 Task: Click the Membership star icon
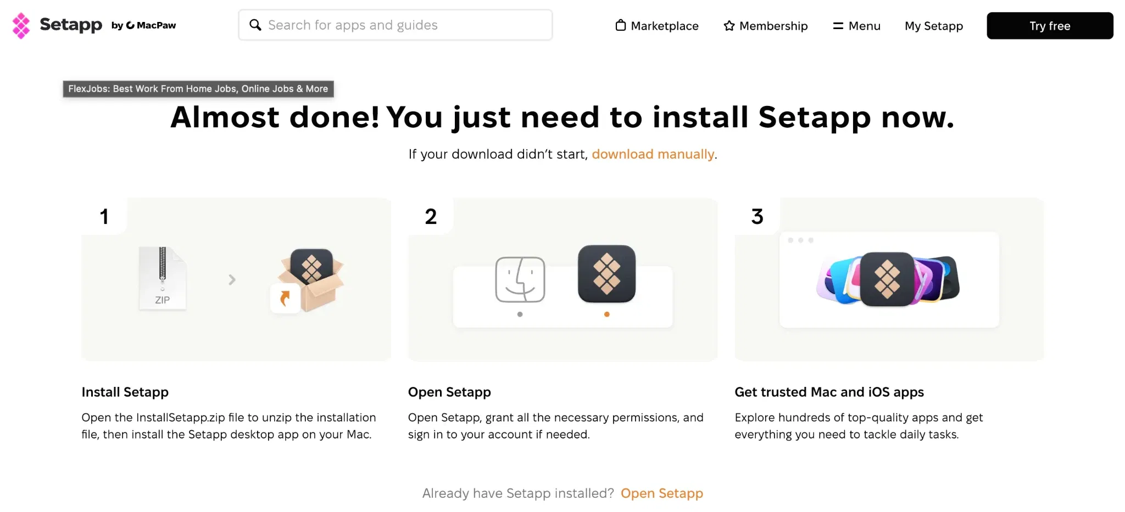(x=729, y=25)
